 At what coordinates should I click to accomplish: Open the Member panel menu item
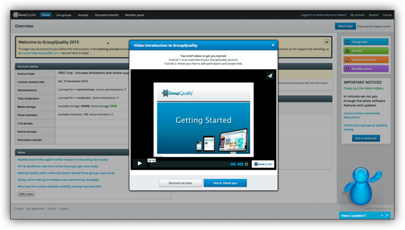coord(135,15)
